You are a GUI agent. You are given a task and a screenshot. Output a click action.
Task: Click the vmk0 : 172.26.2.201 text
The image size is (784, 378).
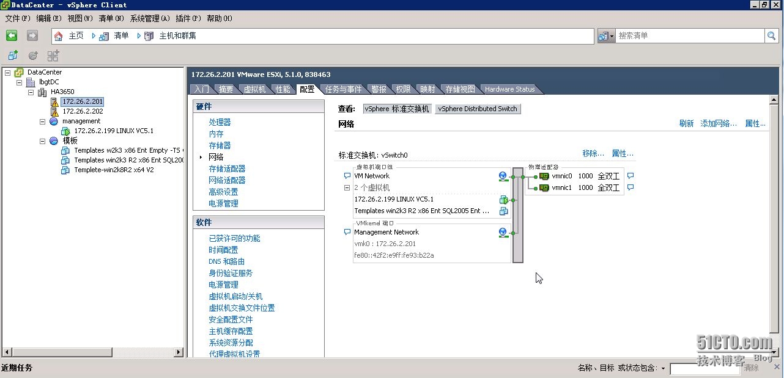click(x=385, y=244)
